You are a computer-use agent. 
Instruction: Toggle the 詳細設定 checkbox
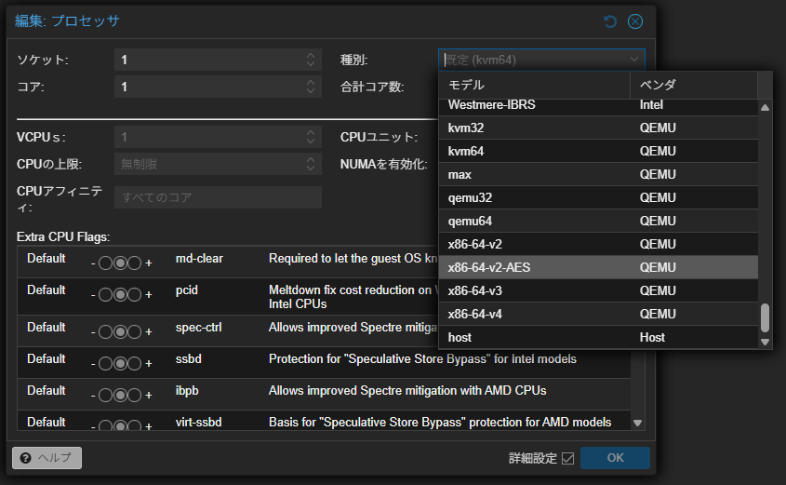(x=568, y=458)
